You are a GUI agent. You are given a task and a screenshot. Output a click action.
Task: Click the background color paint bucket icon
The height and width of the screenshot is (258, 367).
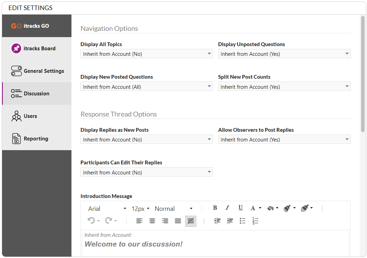(270, 208)
